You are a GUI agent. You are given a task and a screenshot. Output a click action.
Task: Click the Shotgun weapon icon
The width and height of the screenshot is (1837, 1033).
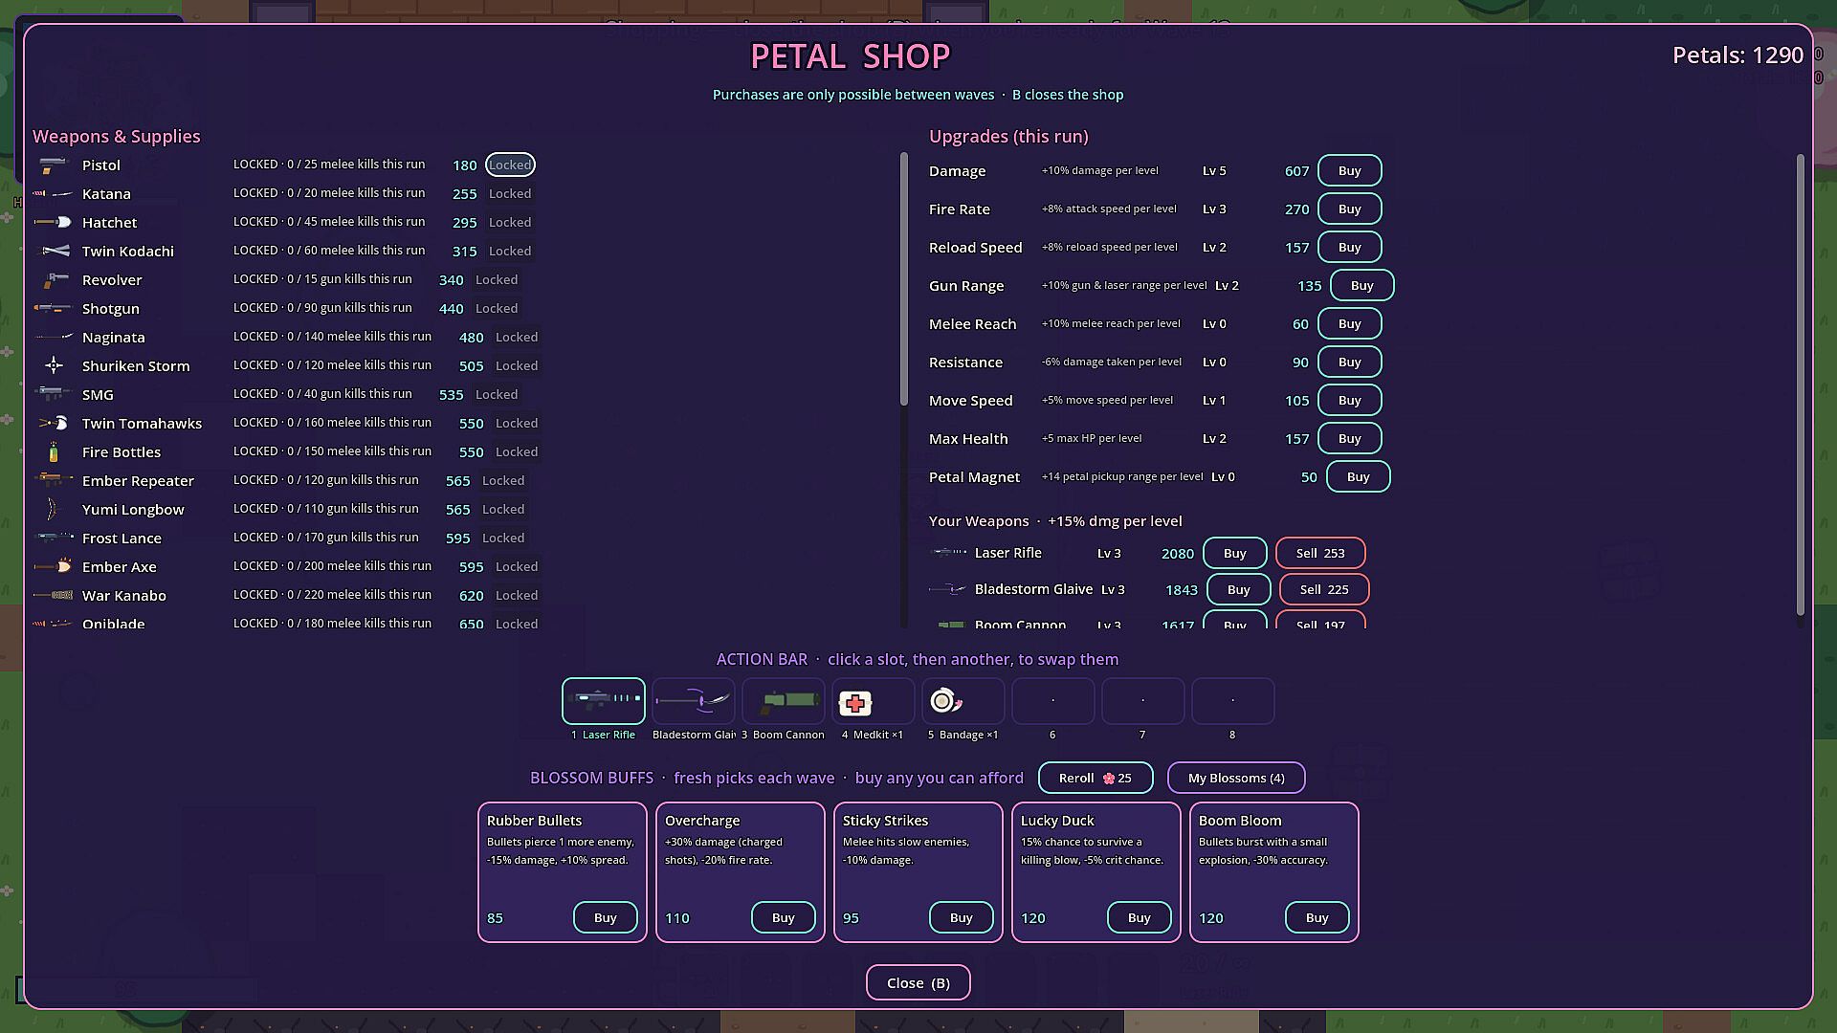(54, 309)
